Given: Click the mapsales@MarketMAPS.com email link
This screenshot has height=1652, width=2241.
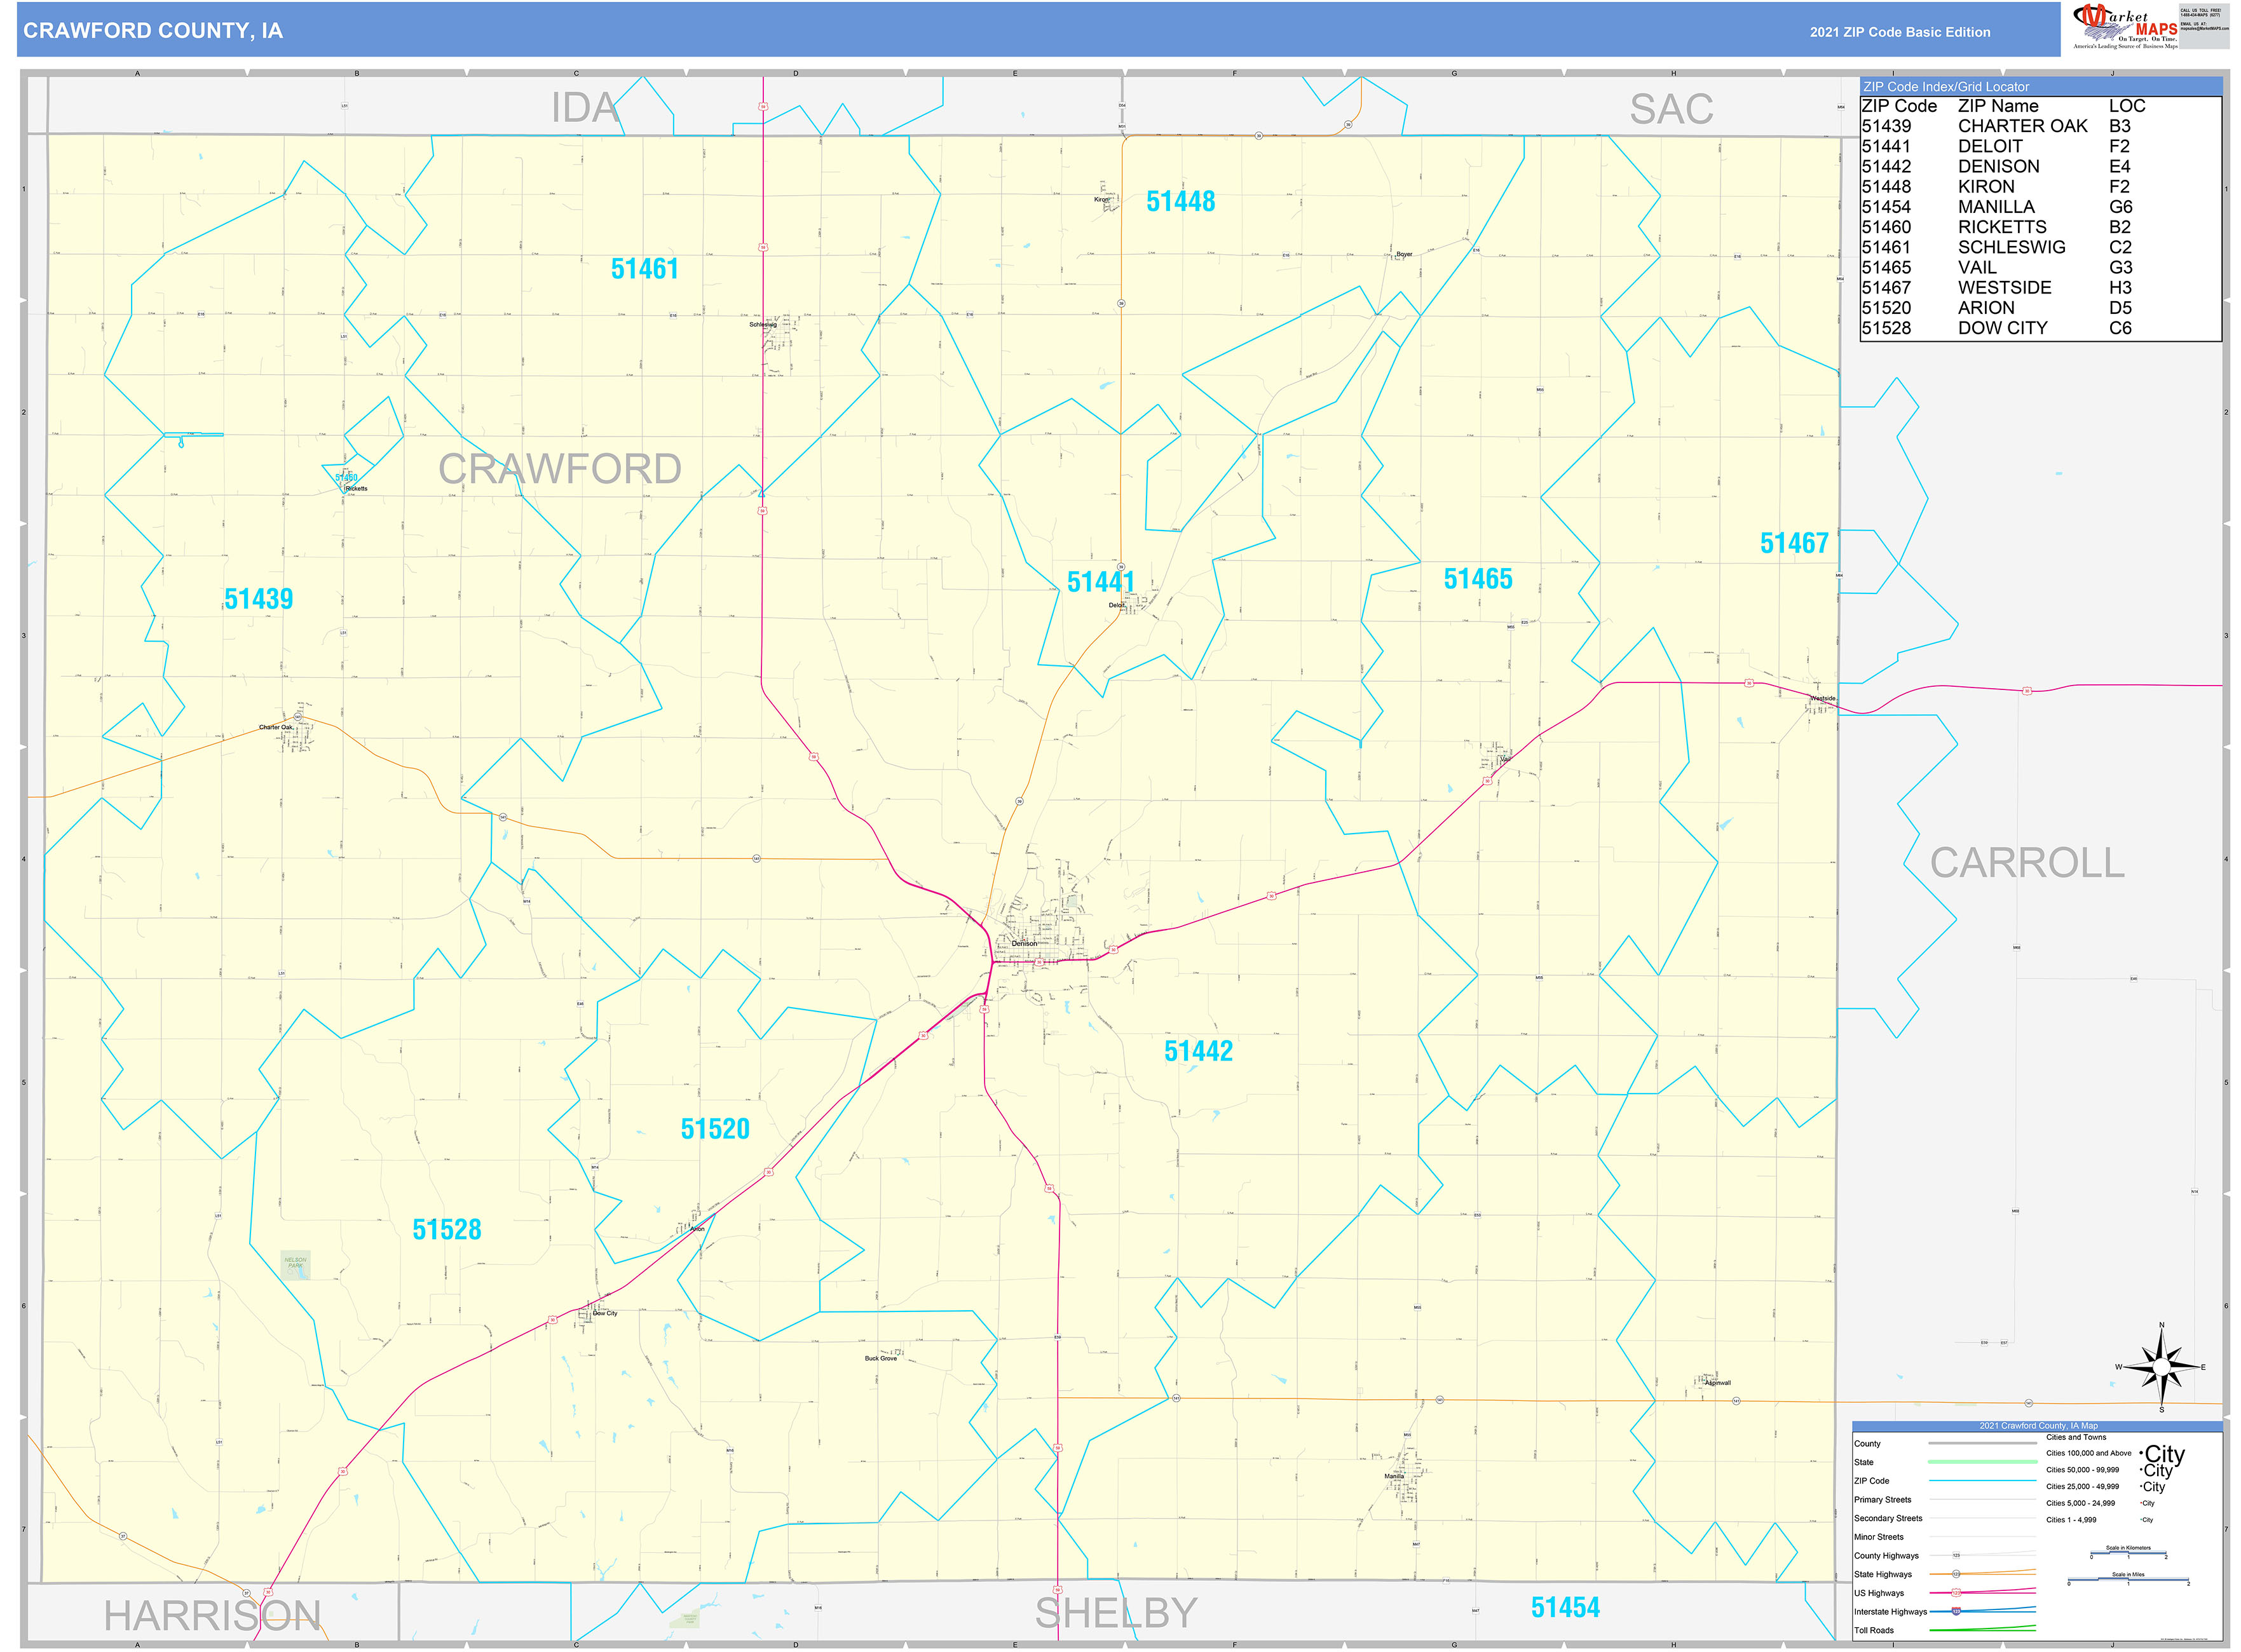Looking at the screenshot, I should pyautogui.click(x=2206, y=29).
